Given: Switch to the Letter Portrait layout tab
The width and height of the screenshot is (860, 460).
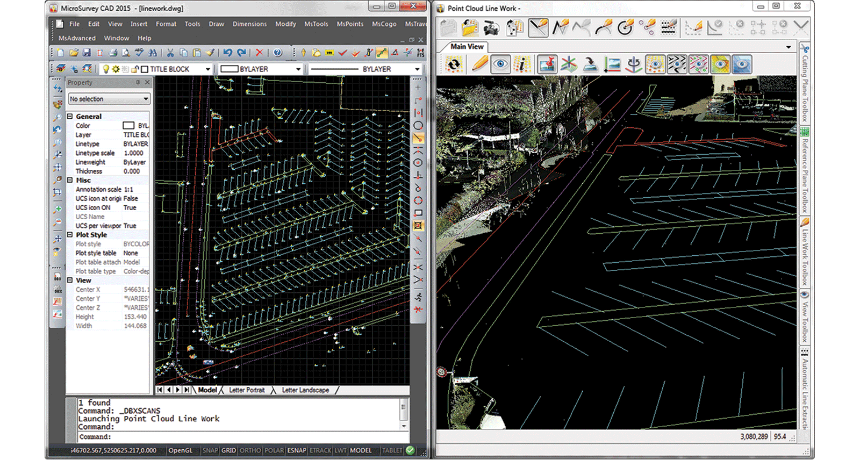Looking at the screenshot, I should click(x=247, y=390).
